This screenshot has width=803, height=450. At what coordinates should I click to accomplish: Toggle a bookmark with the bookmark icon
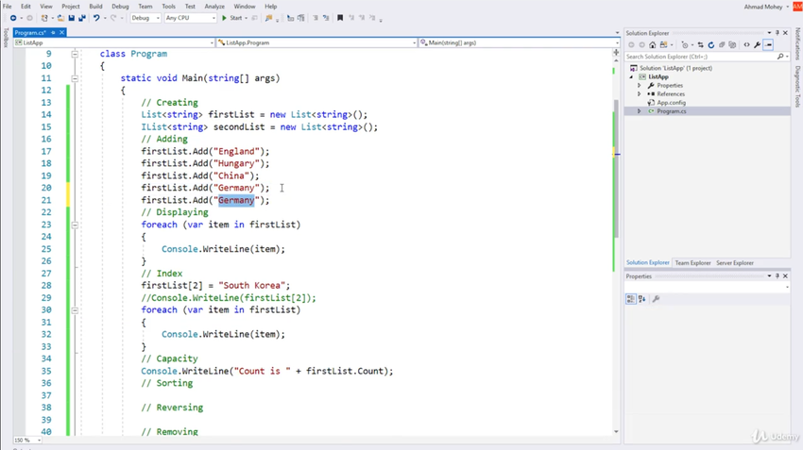[340, 18]
